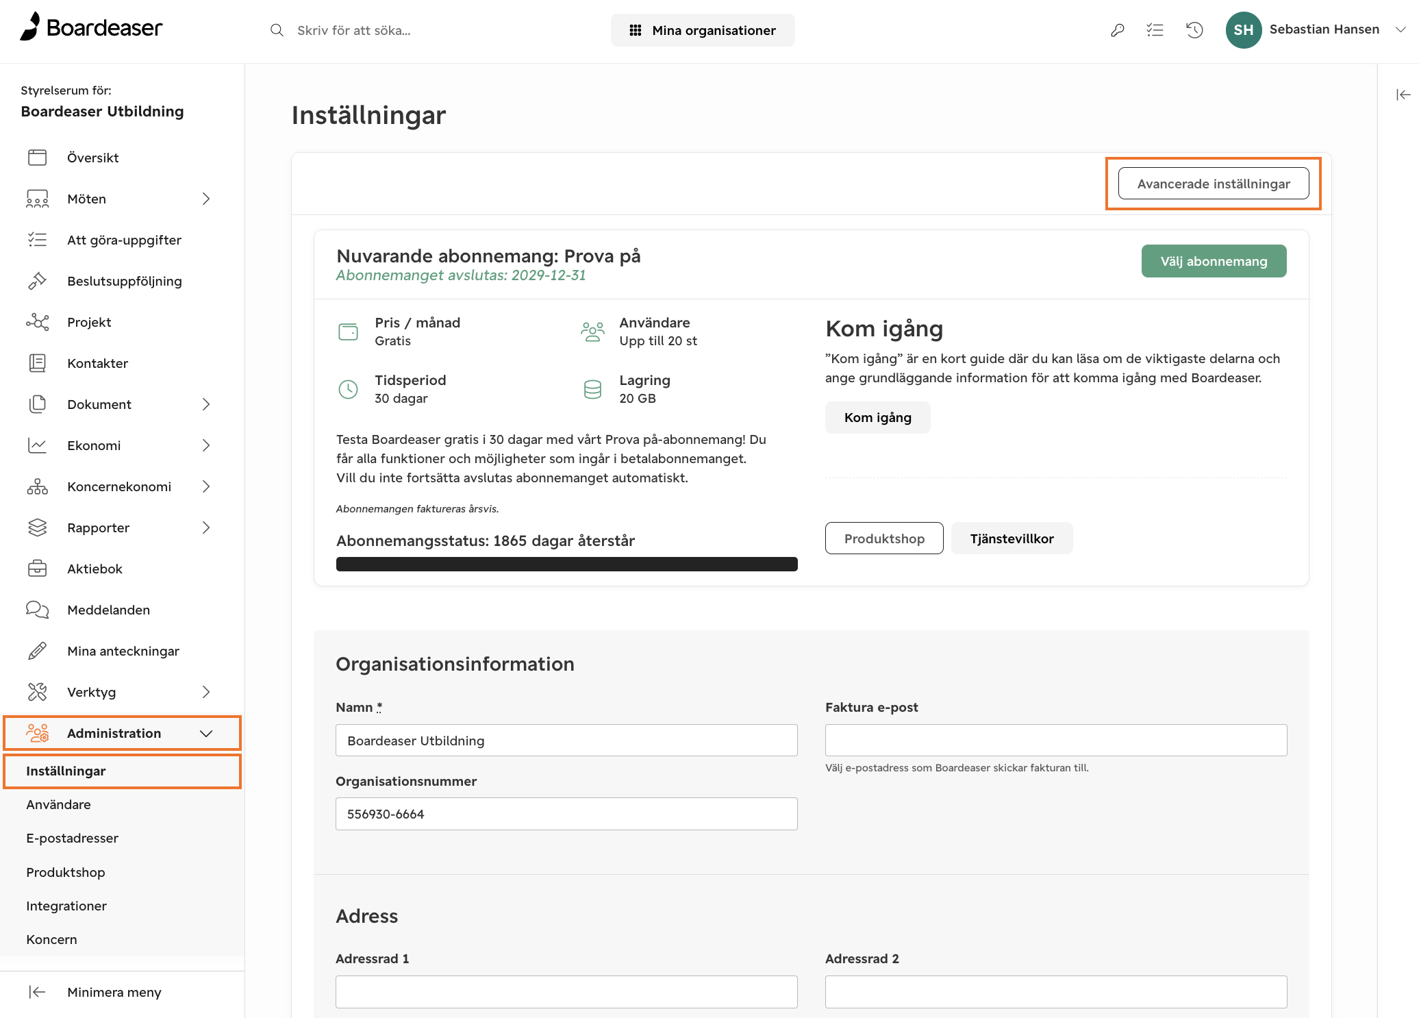Click the Kom igång button
This screenshot has width=1419, height=1018.
pos(877,417)
